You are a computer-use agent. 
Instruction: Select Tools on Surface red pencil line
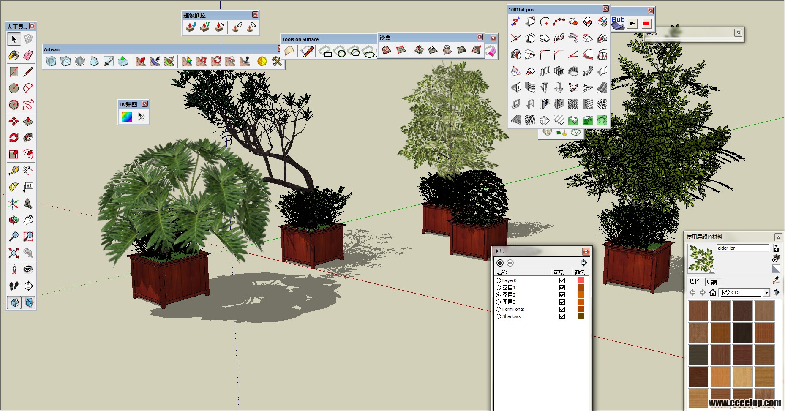(307, 52)
